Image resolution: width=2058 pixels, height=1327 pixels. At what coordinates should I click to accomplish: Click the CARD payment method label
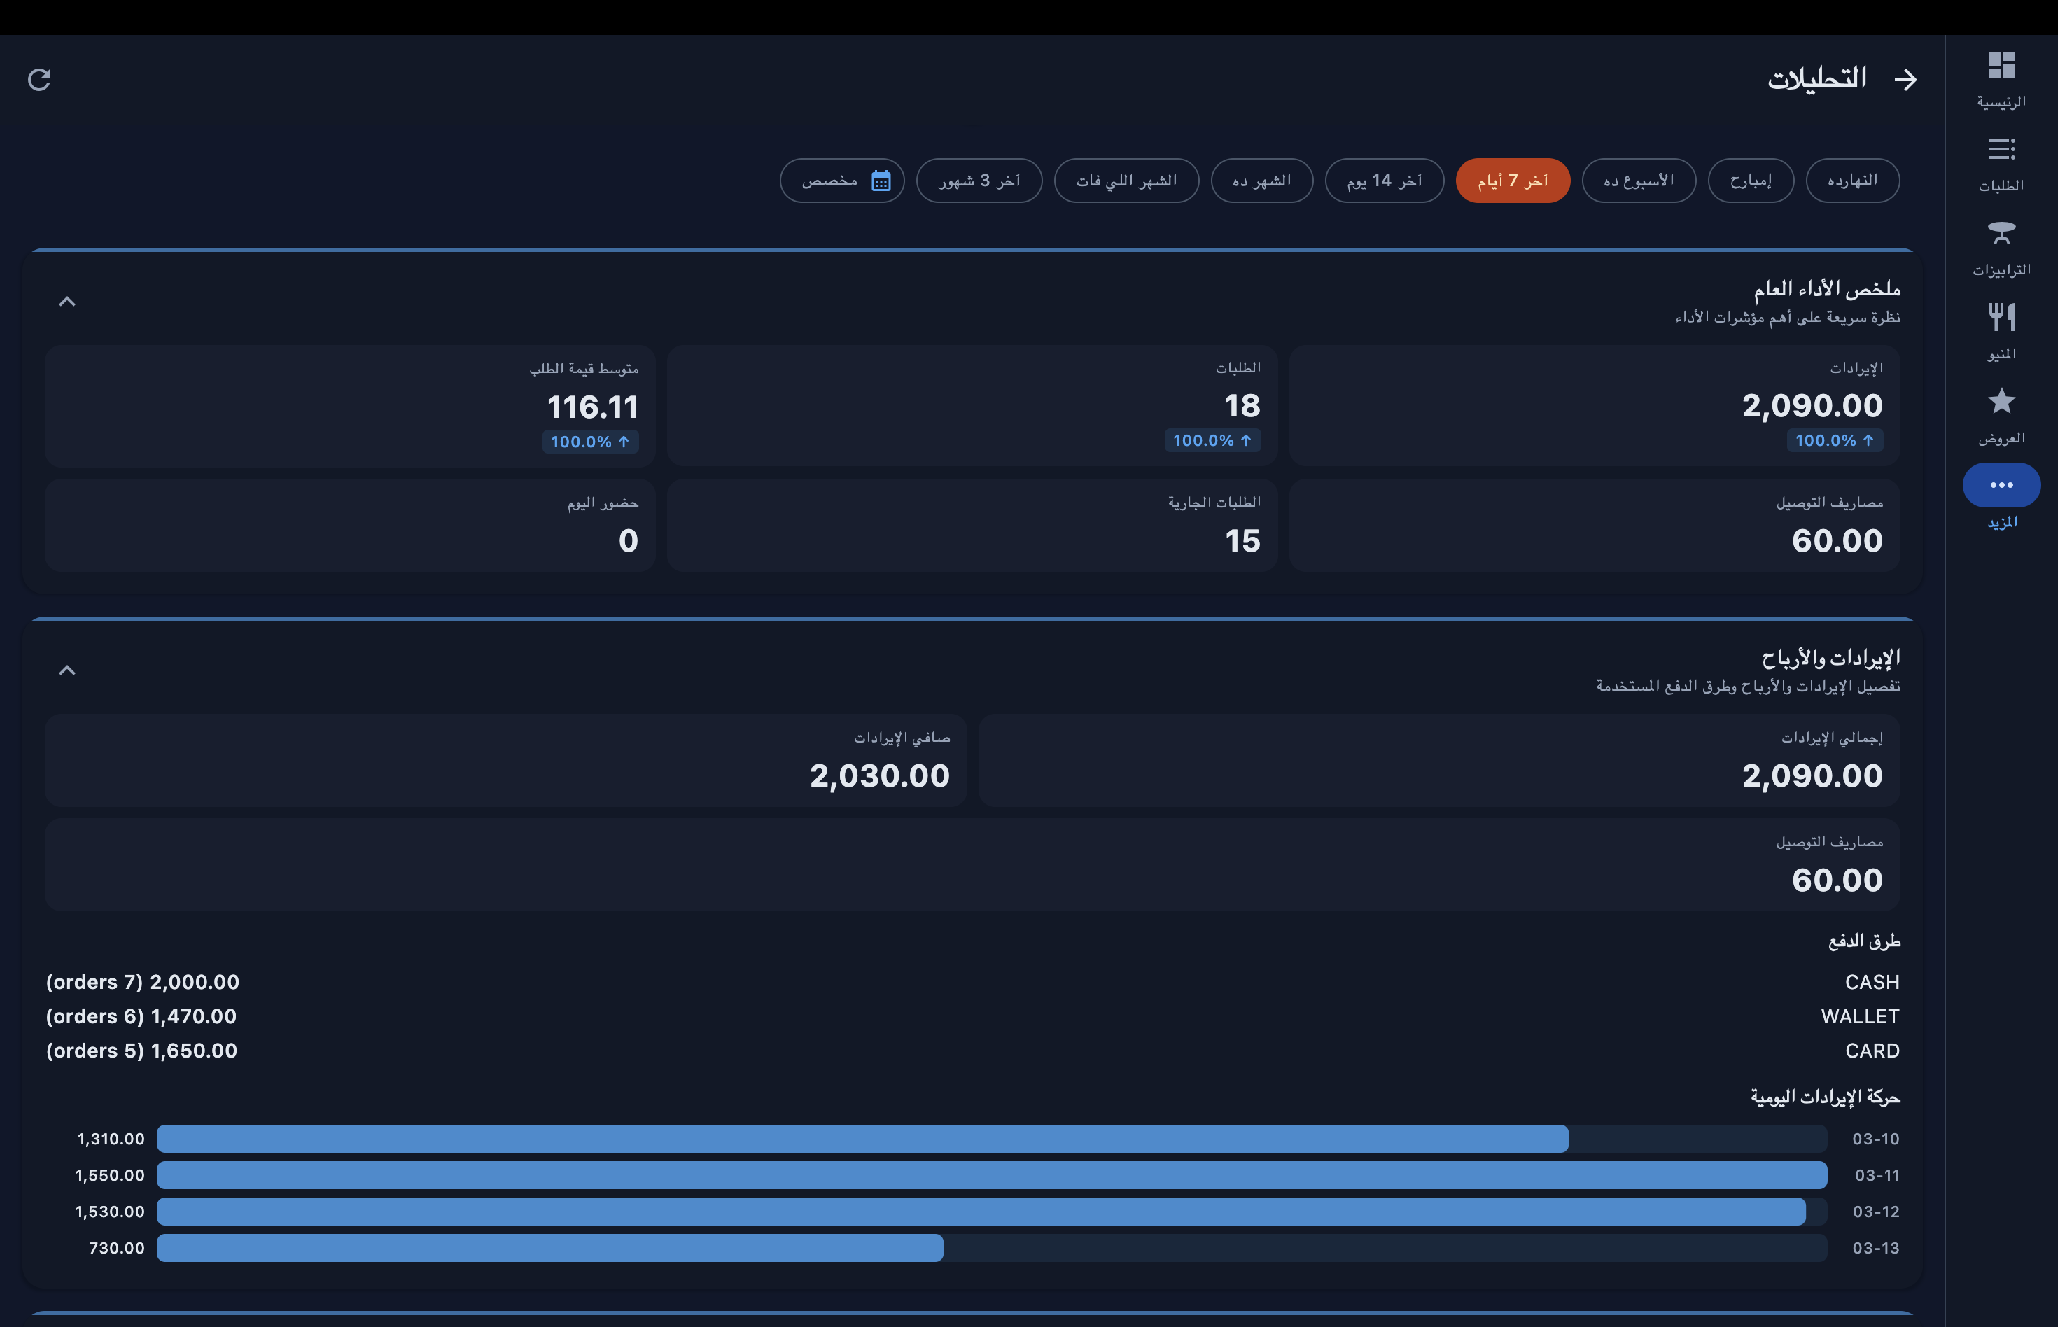point(1872,1051)
